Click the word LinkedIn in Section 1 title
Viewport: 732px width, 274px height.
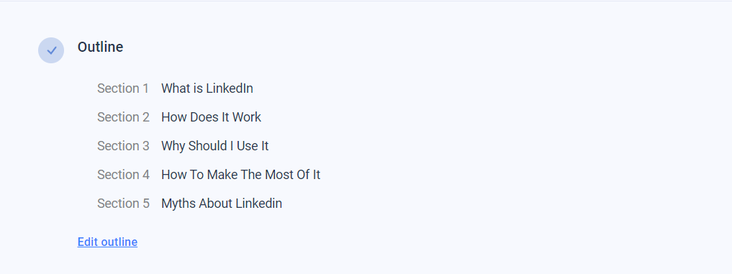pyautogui.click(x=230, y=88)
